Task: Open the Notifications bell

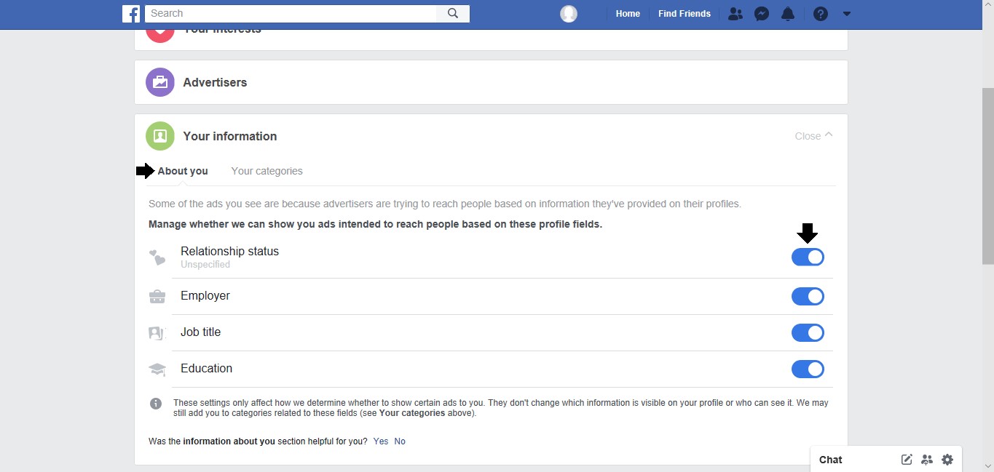Action: pyautogui.click(x=788, y=14)
